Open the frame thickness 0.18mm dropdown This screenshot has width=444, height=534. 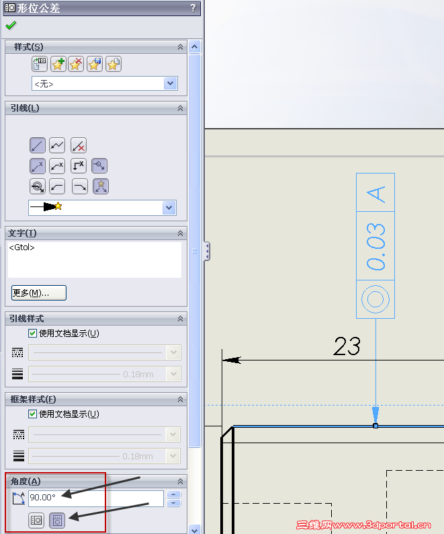pos(173,456)
